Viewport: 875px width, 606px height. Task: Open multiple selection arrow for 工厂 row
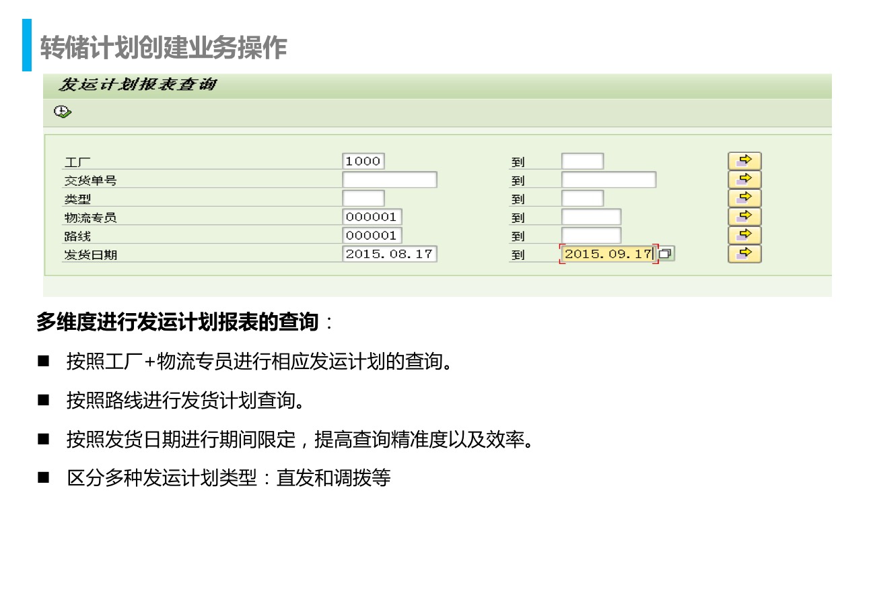click(x=744, y=161)
